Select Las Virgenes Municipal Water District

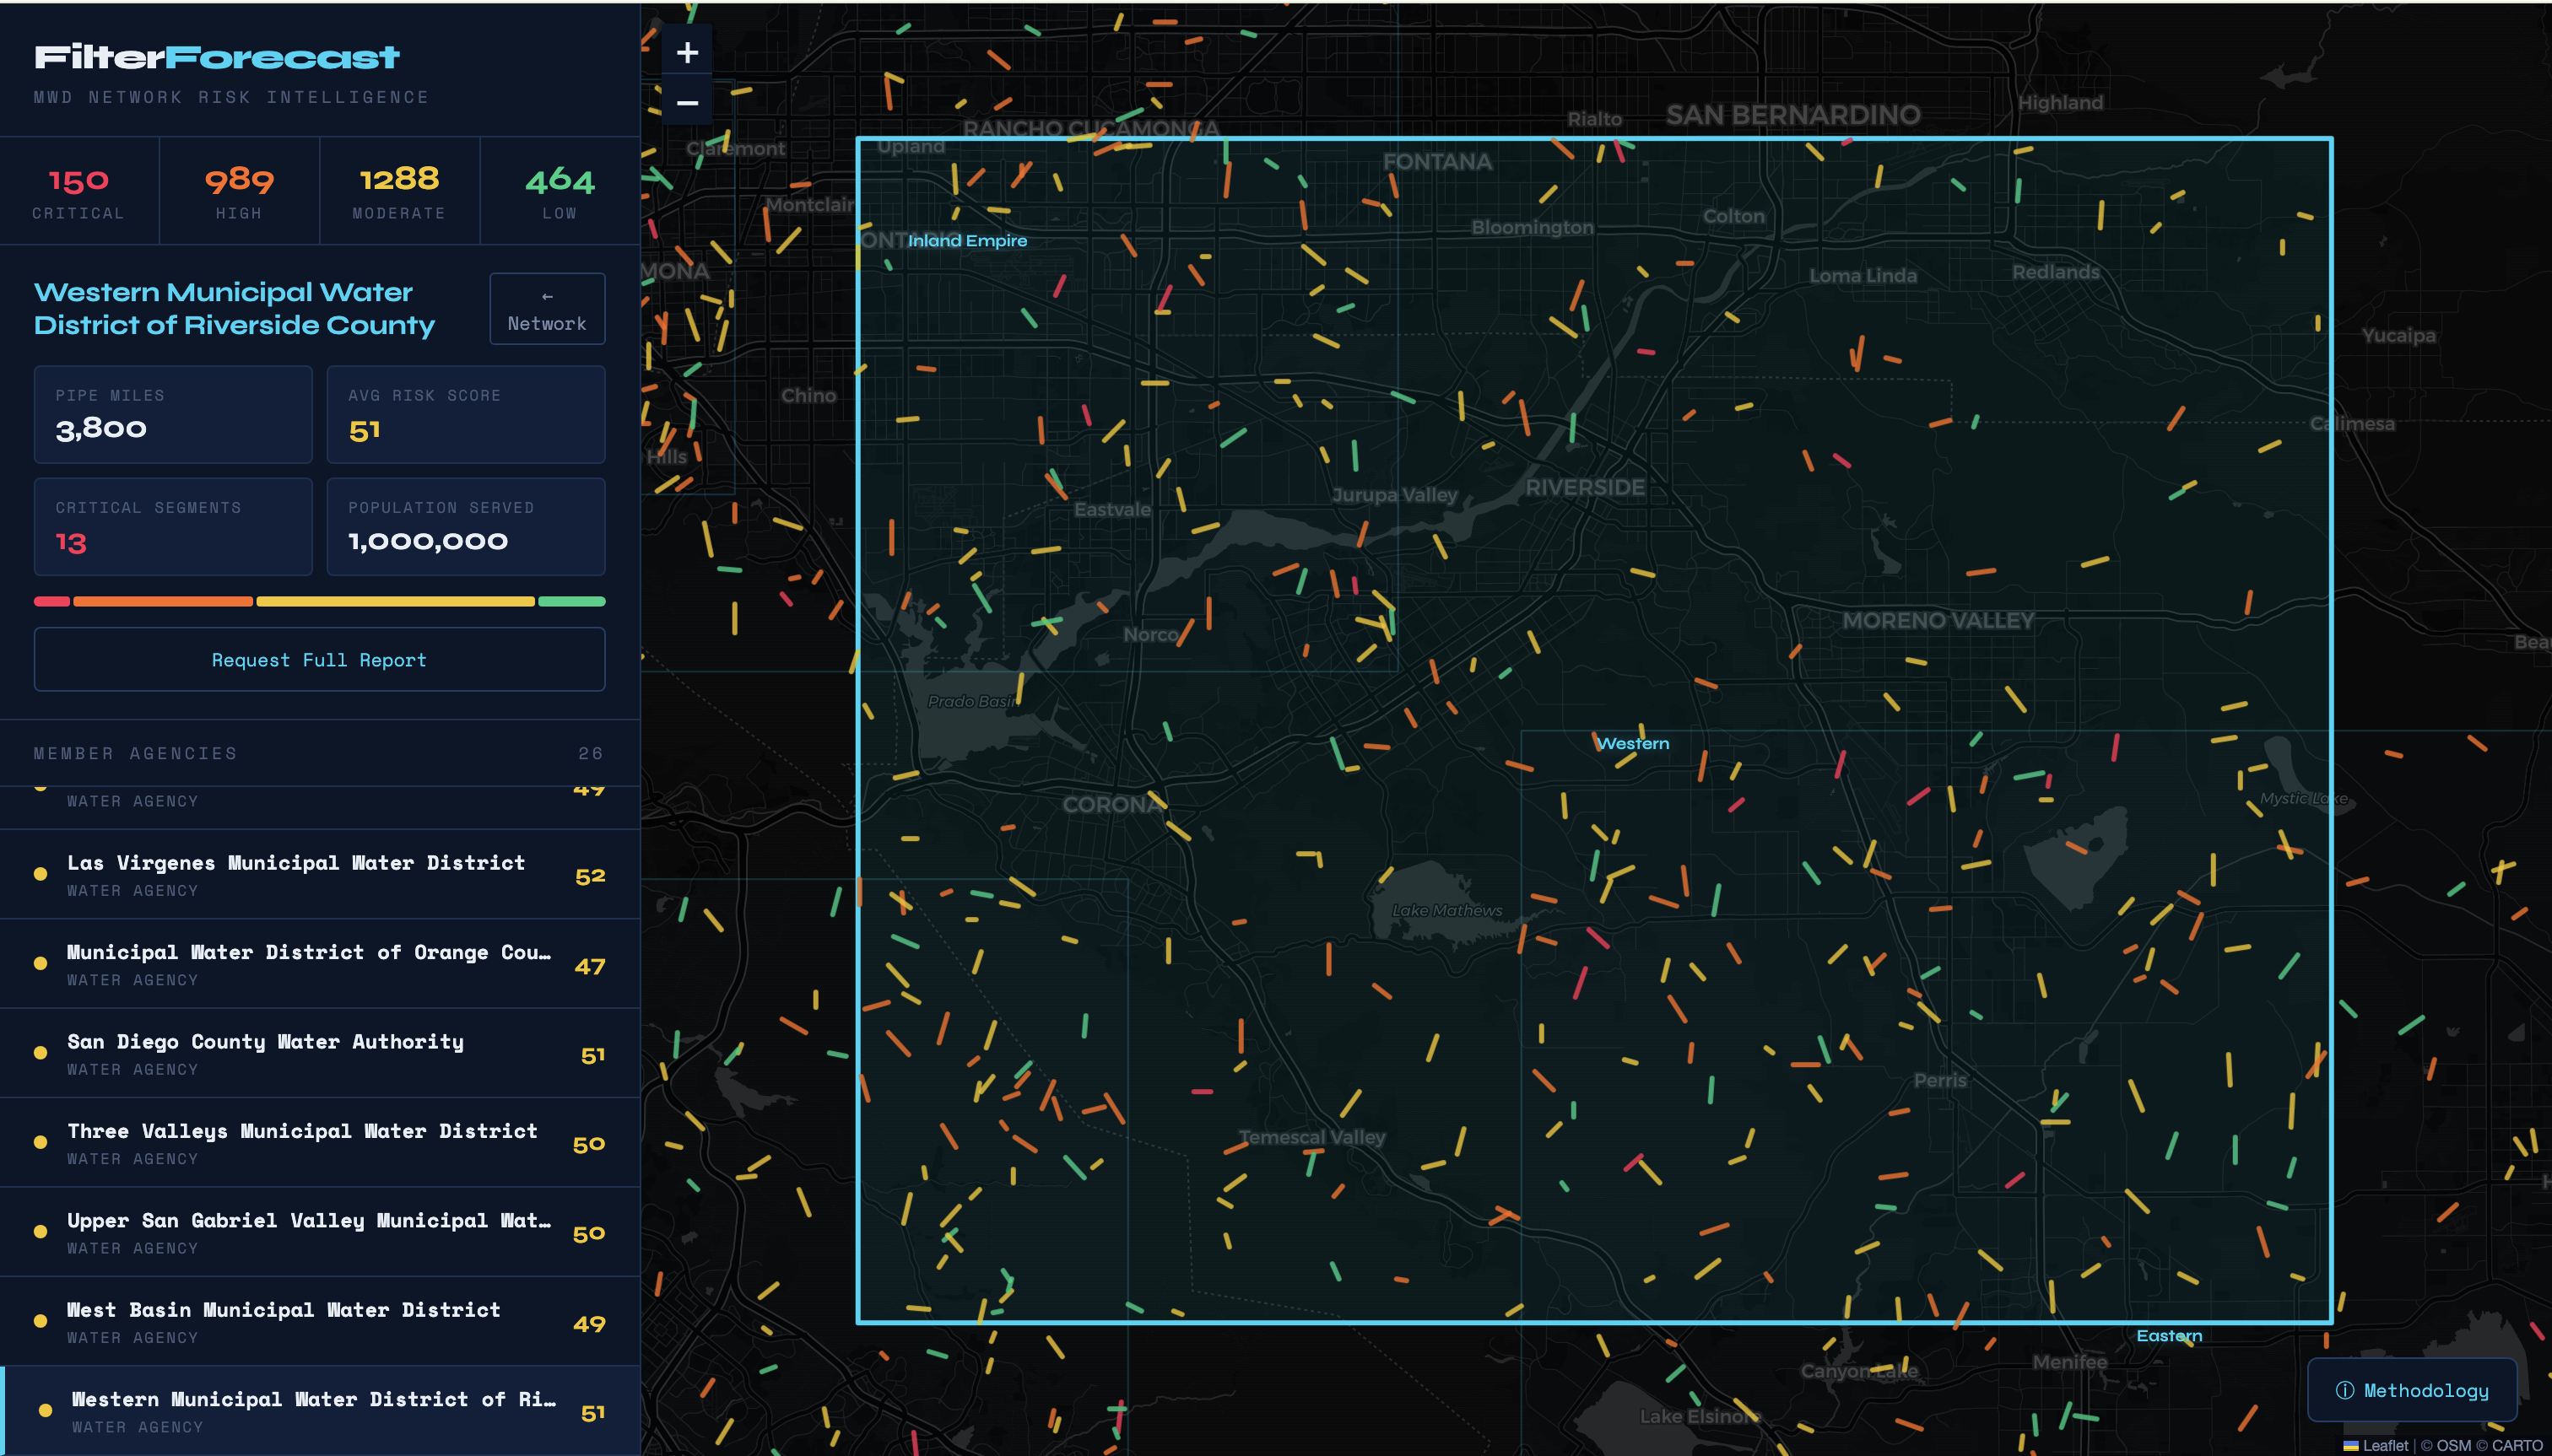(319, 874)
